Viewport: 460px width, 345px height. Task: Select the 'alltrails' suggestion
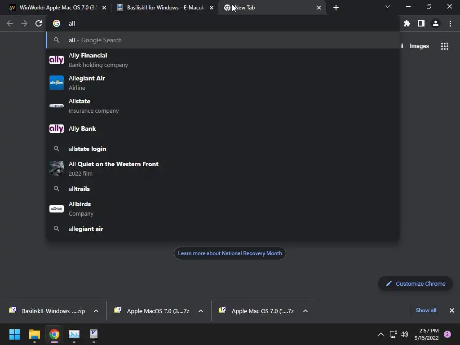pyautogui.click(x=223, y=189)
